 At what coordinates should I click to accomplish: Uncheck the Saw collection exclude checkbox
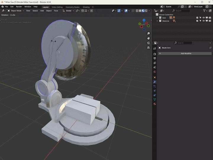197,18
